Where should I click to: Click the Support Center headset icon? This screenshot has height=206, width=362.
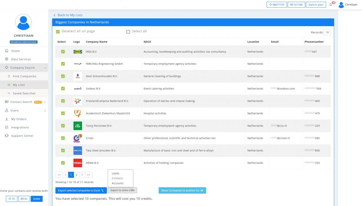point(7,136)
